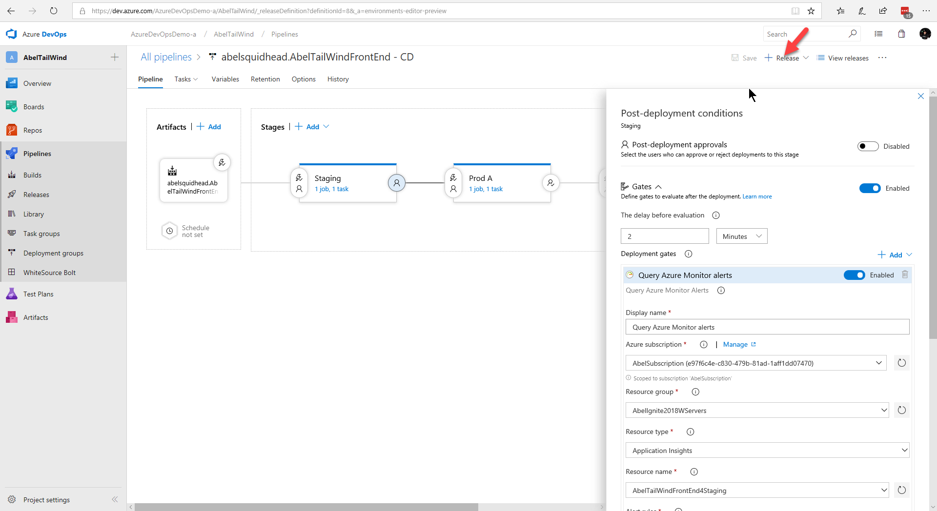Click the browser refresh button
This screenshot has height=511, width=937.
point(54,11)
